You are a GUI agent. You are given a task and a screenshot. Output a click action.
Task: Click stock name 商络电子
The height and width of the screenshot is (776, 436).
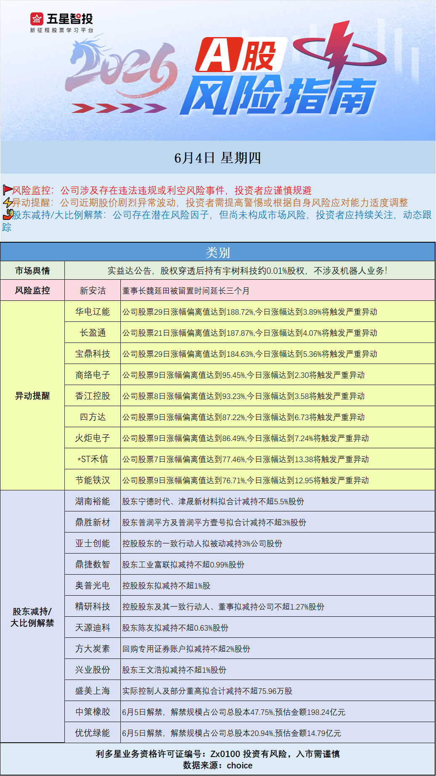tap(93, 375)
